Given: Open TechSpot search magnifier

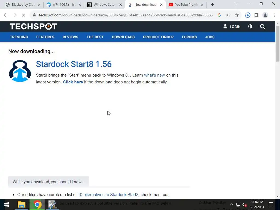Looking at the screenshot, I should tap(262, 27).
